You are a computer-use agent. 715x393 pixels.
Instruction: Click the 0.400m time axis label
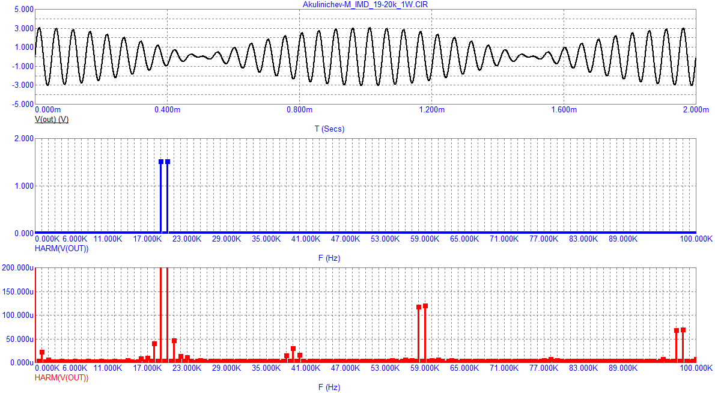168,110
